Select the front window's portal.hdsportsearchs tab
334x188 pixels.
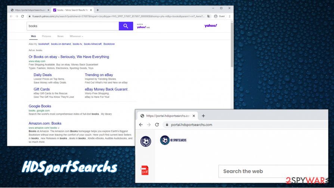coord(168,116)
